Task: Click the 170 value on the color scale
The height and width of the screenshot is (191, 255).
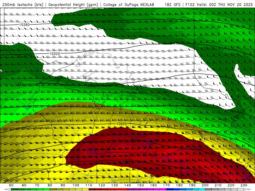Action: pyautogui.click(x=166, y=185)
